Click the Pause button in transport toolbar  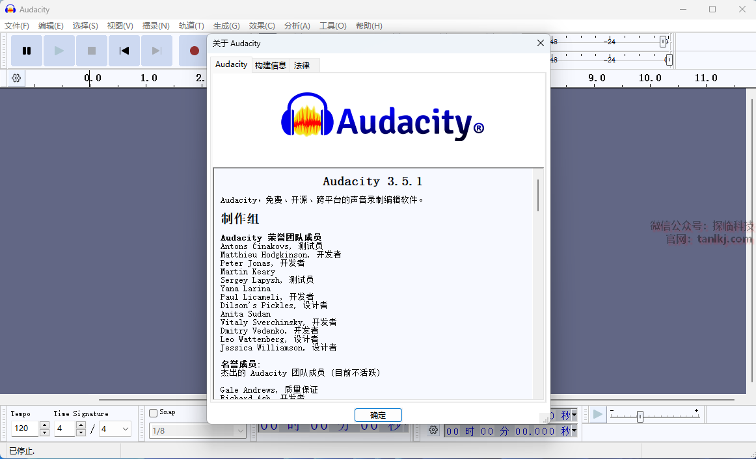coord(27,51)
